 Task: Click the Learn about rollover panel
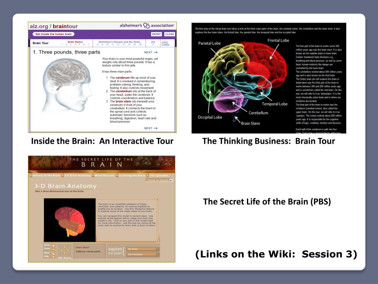89,251
